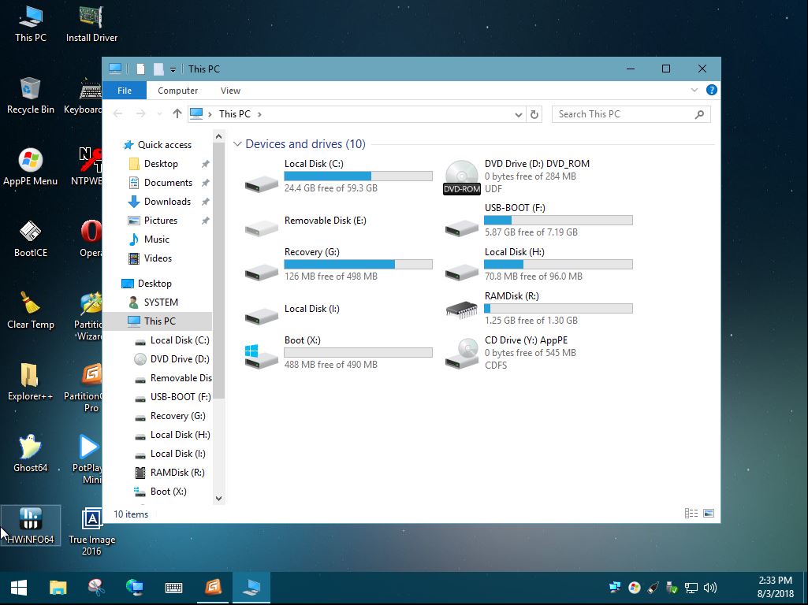Open Explorer++ desktop icon

point(31,382)
